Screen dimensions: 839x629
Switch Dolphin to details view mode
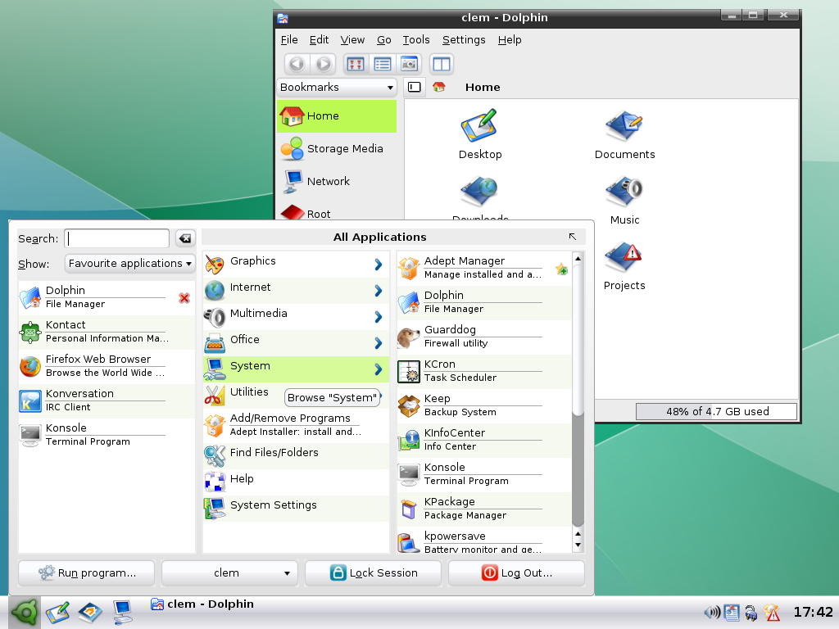(x=382, y=64)
